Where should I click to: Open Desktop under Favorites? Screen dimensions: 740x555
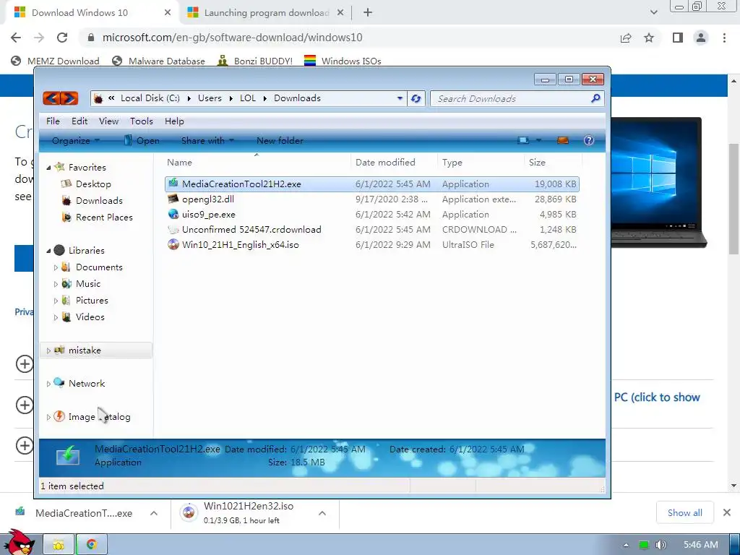tap(93, 184)
